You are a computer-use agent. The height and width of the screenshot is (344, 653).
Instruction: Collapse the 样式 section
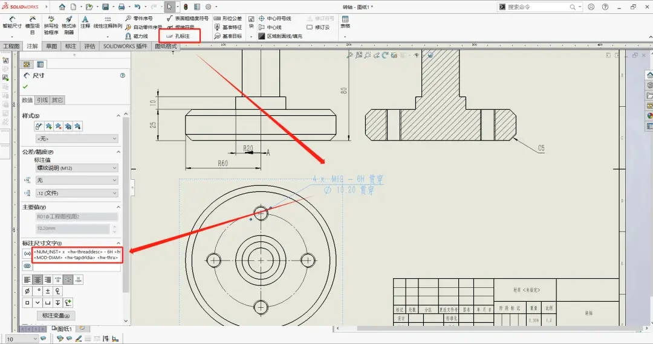coord(119,115)
